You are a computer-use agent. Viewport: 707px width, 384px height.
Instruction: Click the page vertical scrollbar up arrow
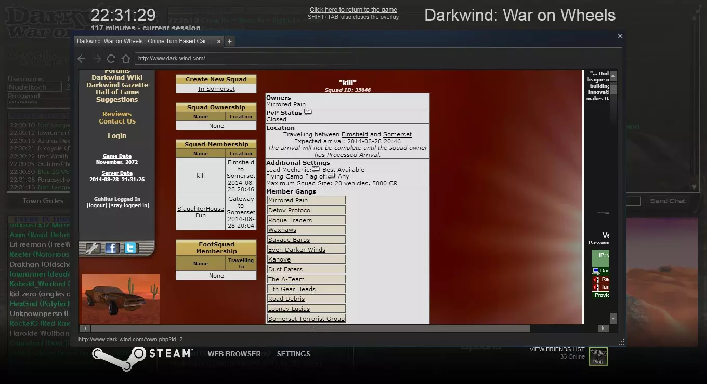click(613, 76)
